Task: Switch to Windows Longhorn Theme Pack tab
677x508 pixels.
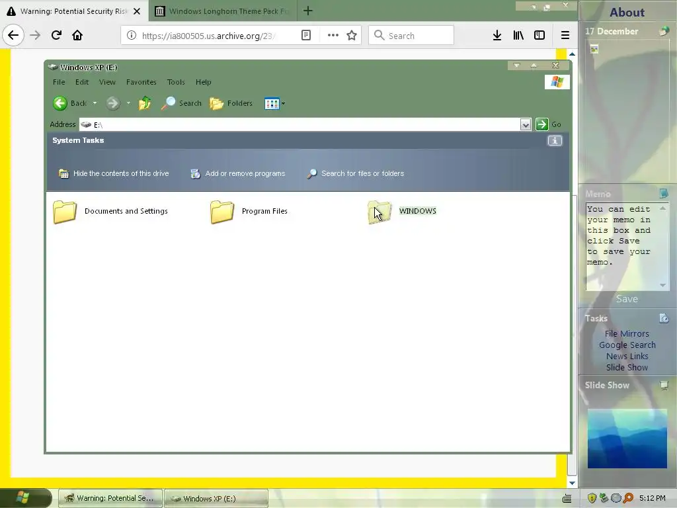Action: coord(223,11)
